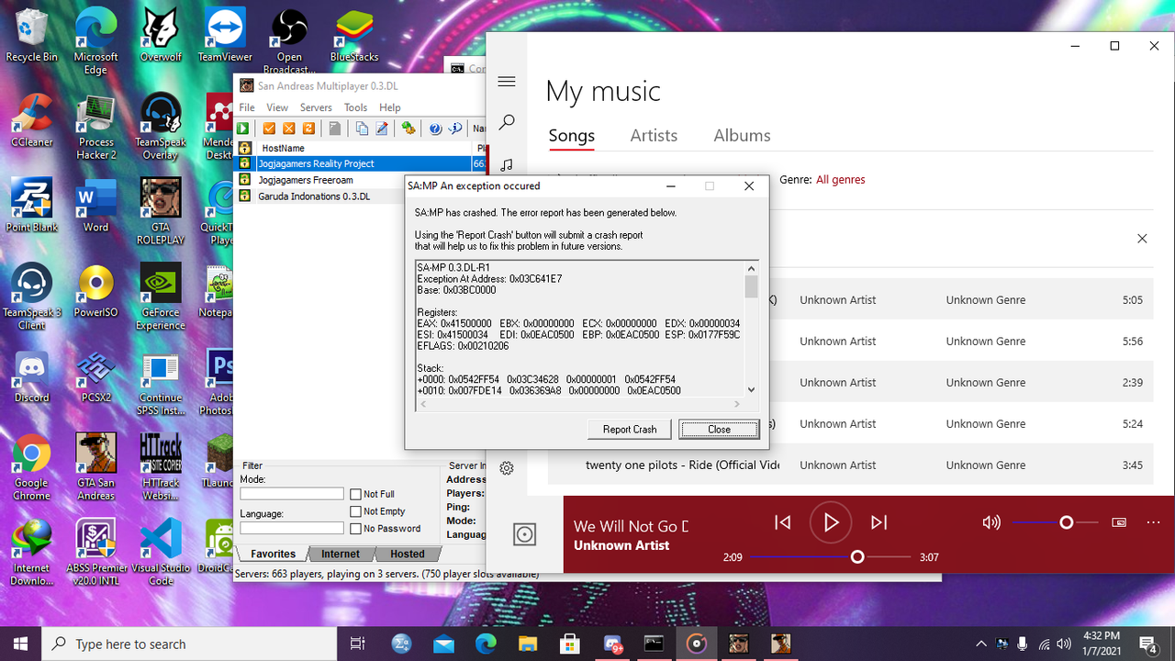
Task: Switch to the Internet tab
Action: (341, 554)
